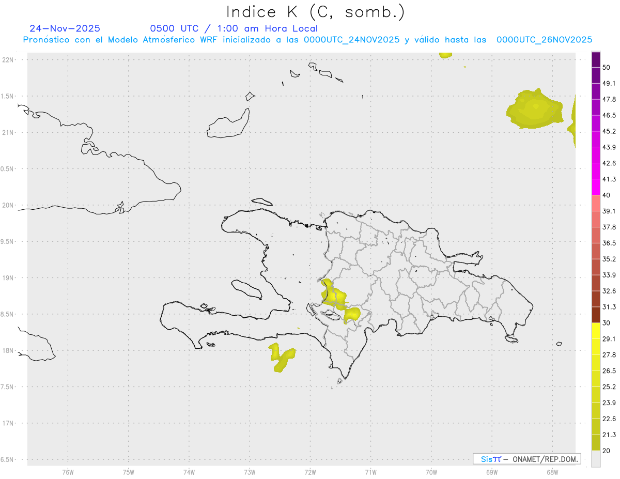The image size is (620, 479).
Task: Click the bright yellow swatch between 29.1 and 30
Action: pos(596,331)
